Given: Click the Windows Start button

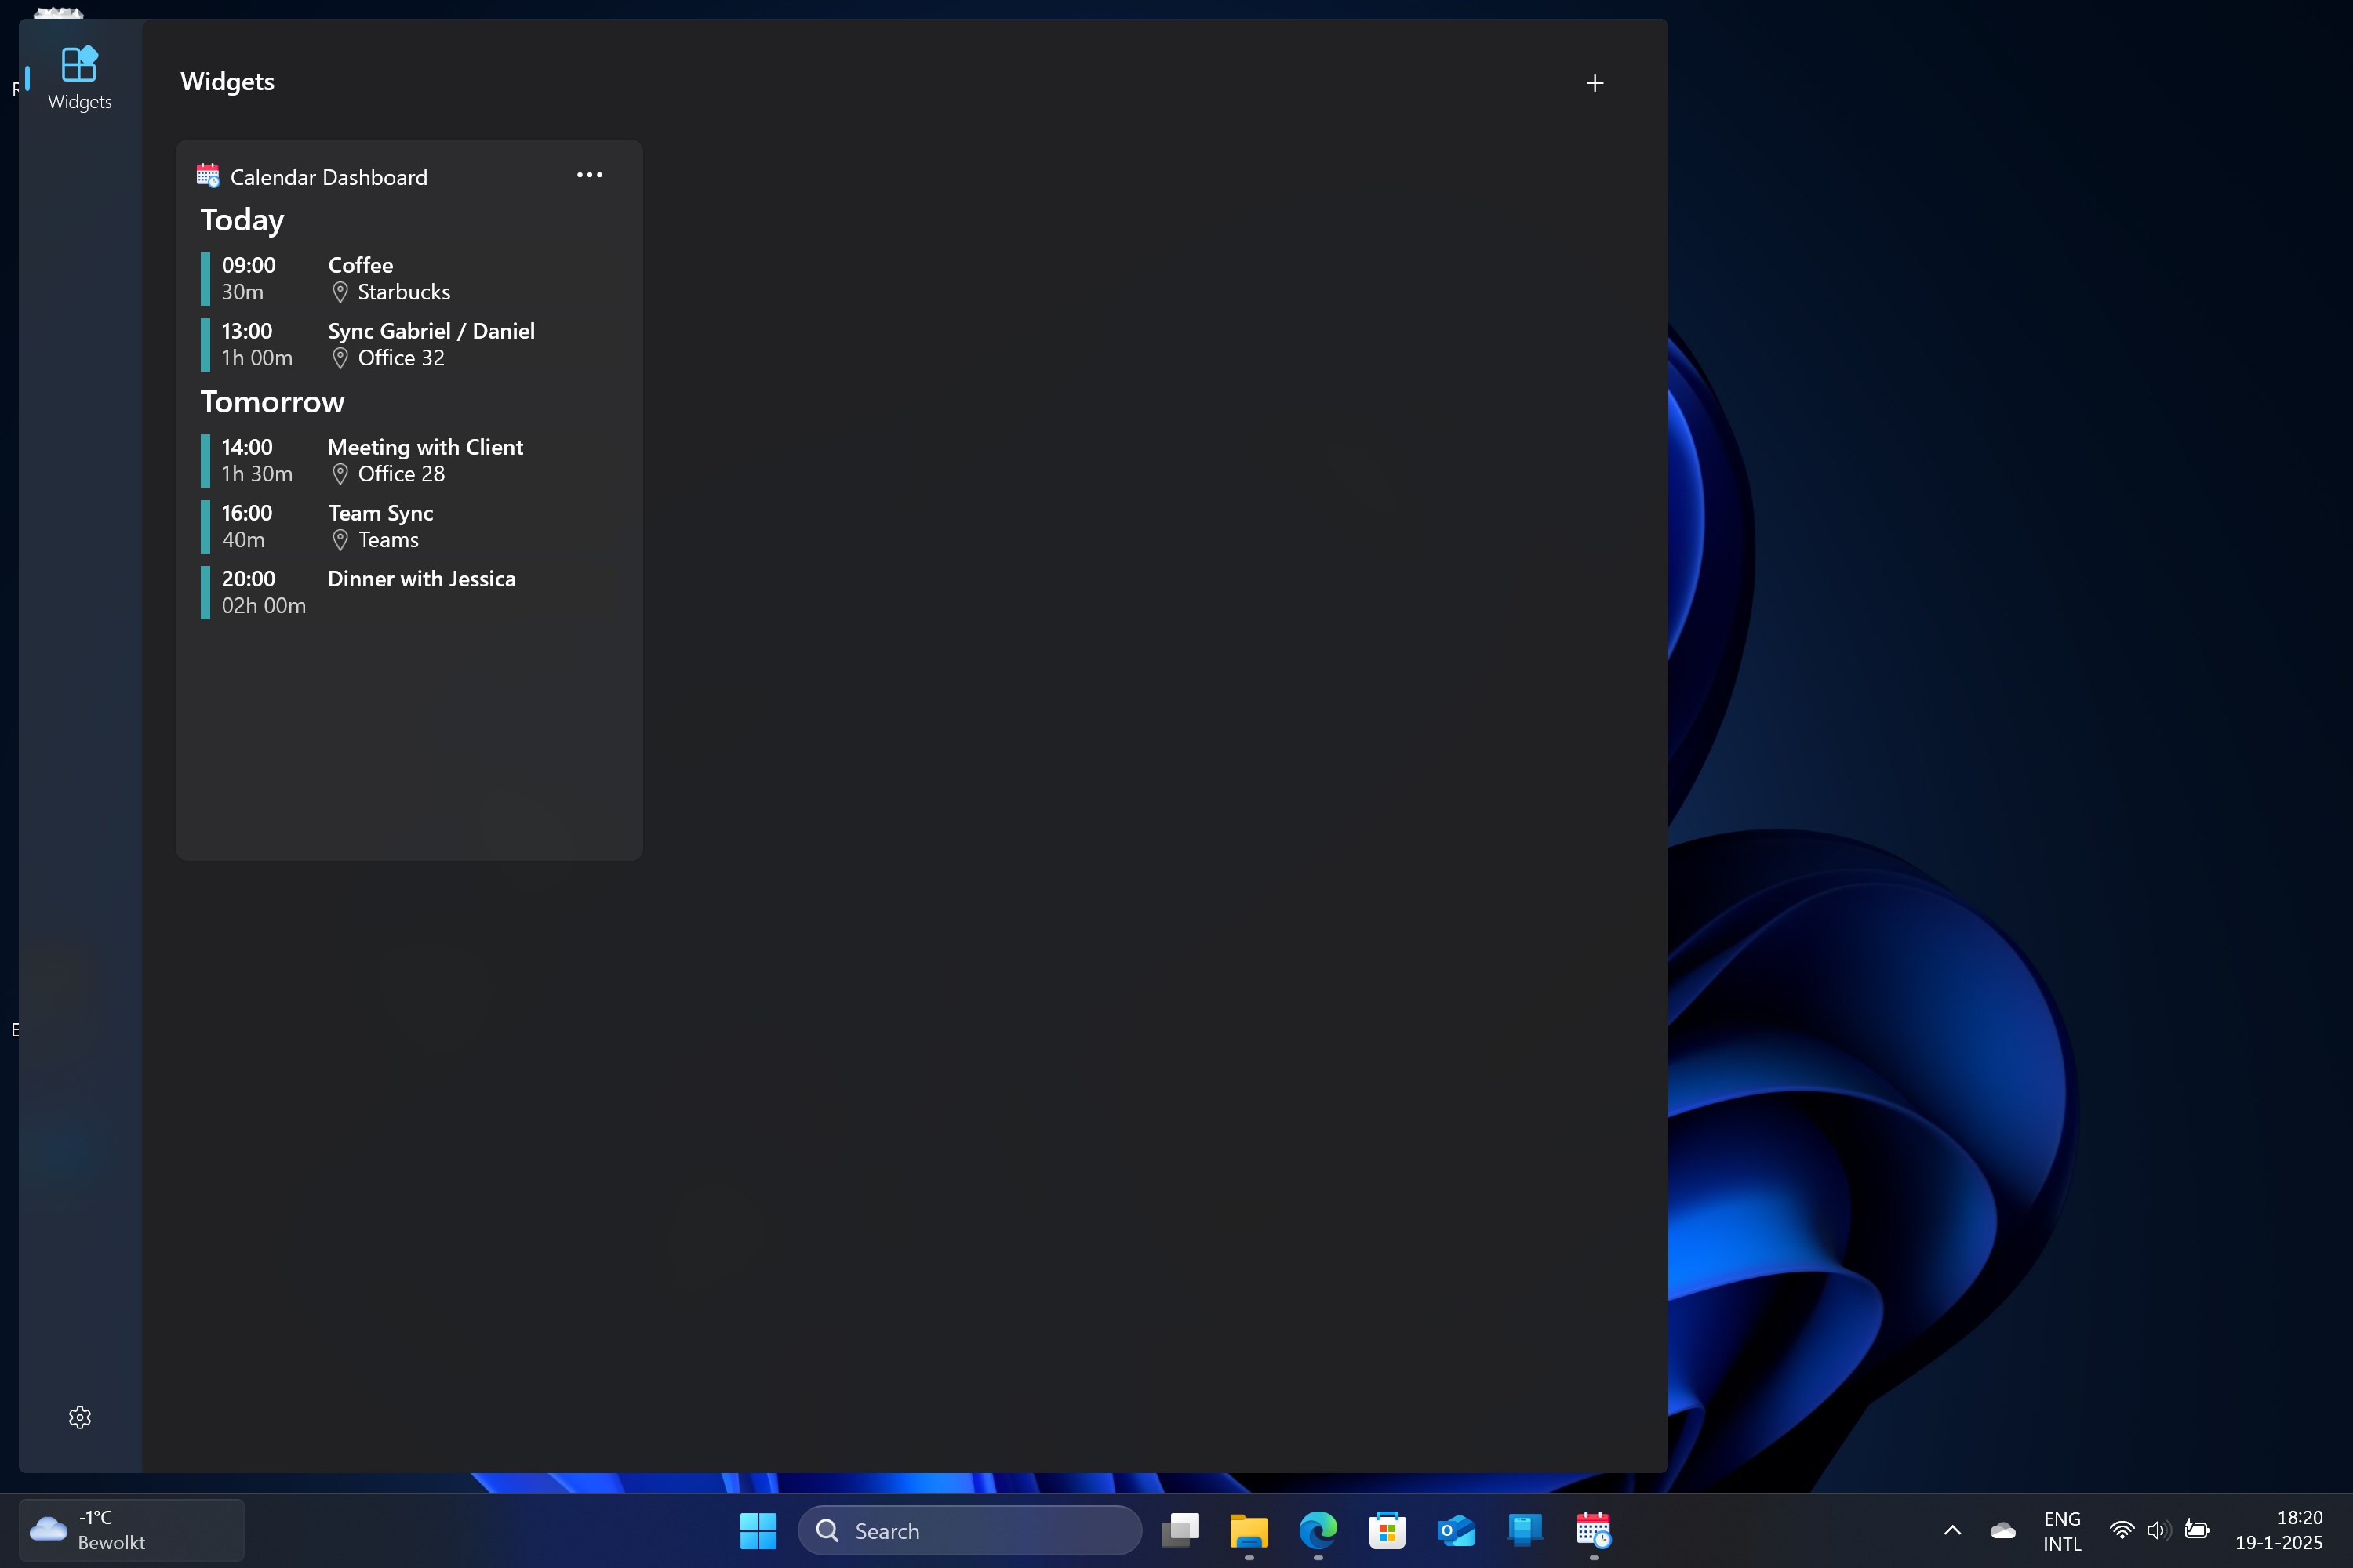Looking at the screenshot, I should click(758, 1530).
